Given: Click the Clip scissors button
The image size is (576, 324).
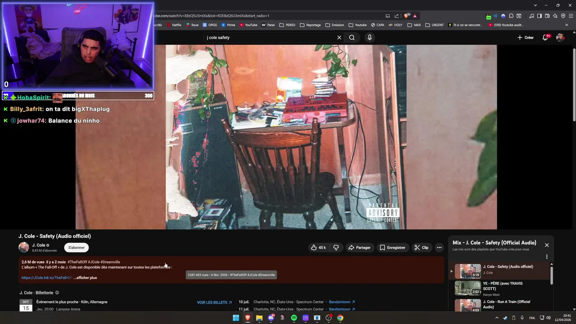Looking at the screenshot, I should tap(421, 247).
